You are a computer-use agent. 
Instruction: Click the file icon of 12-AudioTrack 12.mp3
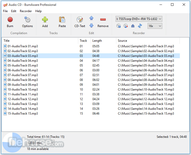(5, 99)
